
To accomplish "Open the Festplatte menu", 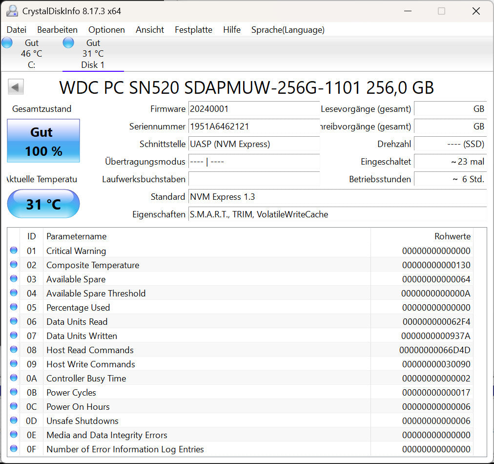I will pyautogui.click(x=193, y=30).
